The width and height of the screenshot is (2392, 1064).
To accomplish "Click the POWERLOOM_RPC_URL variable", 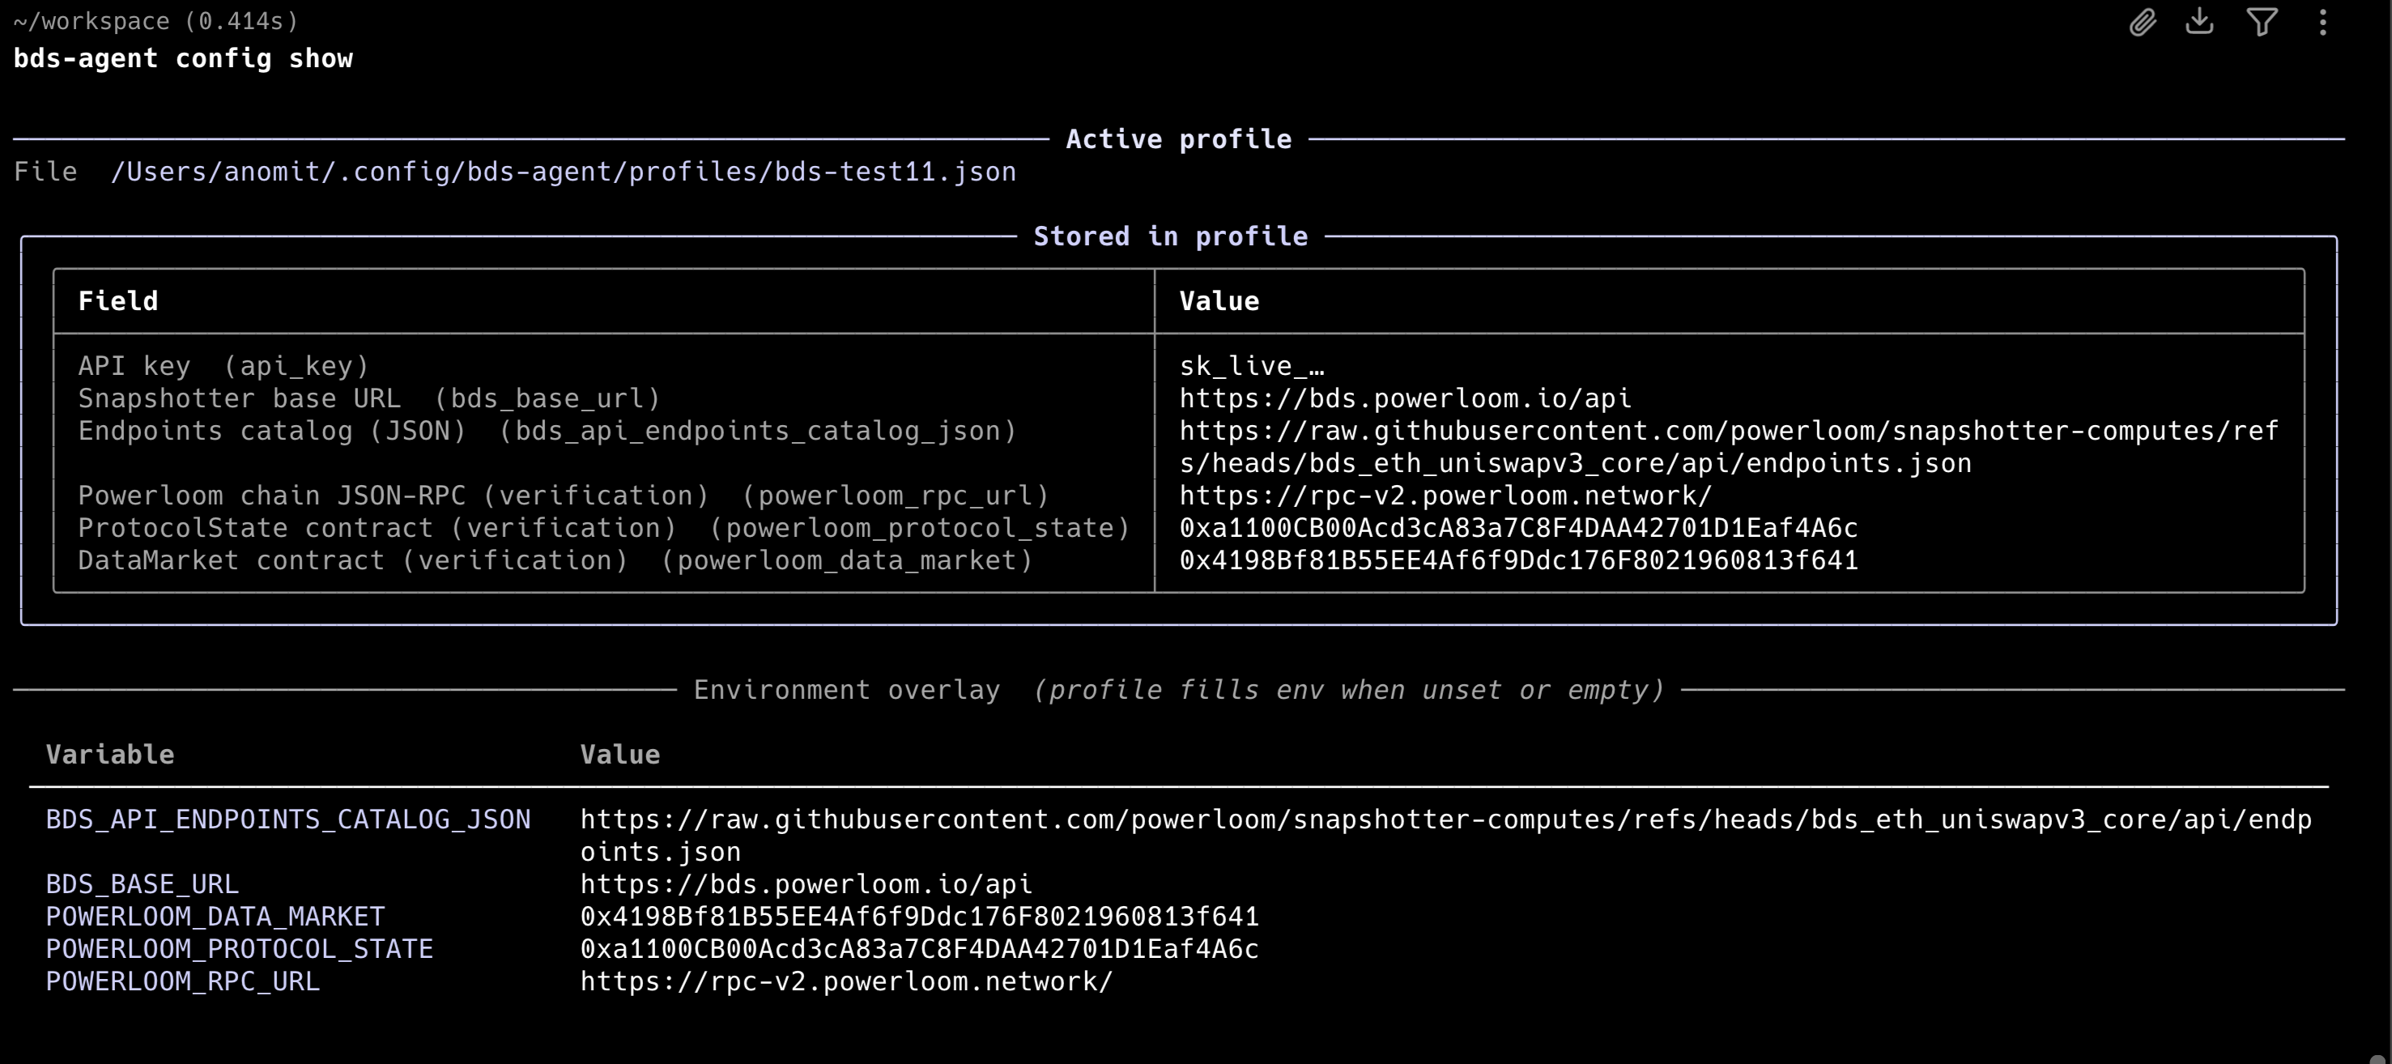I will point(183,981).
